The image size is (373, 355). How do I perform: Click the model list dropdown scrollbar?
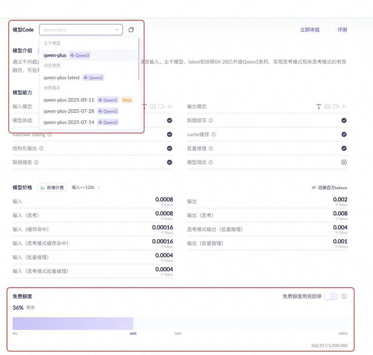click(x=139, y=59)
